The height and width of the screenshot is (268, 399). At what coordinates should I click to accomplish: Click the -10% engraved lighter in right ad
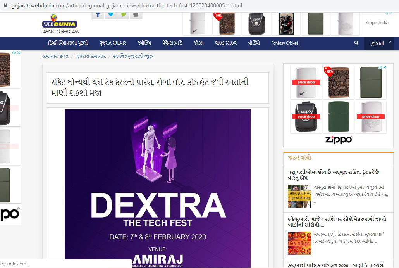tap(338, 83)
